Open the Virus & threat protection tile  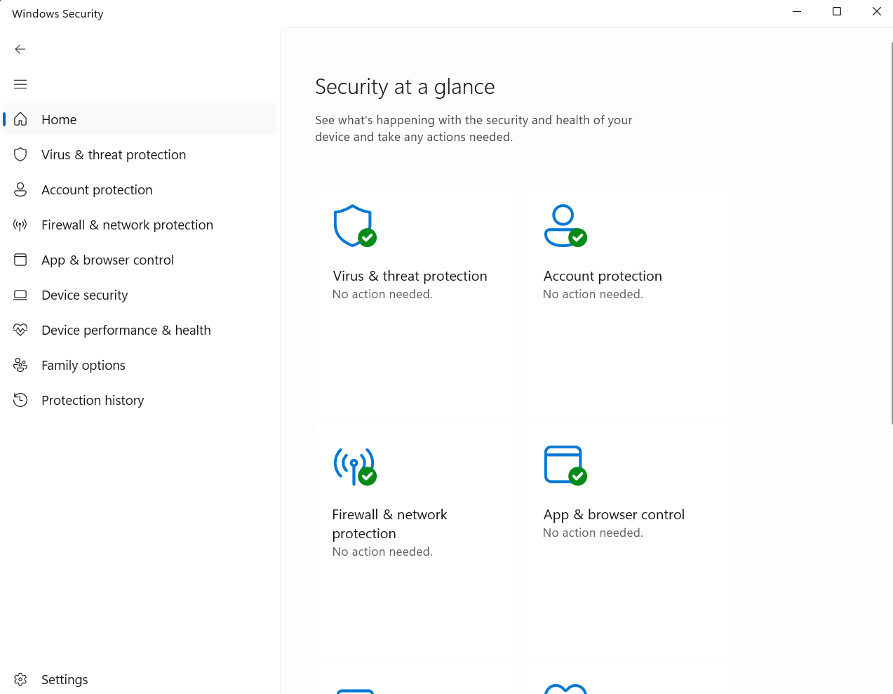tap(417, 302)
